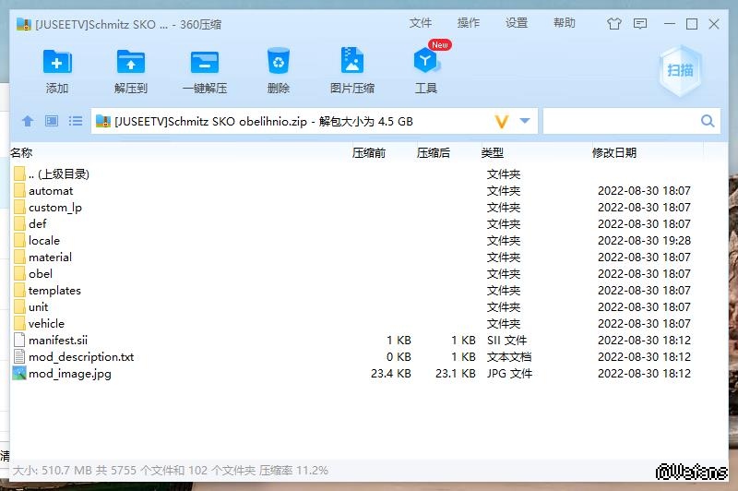
Task: Open the 设置 (settings) menu
Action: pyautogui.click(x=517, y=23)
